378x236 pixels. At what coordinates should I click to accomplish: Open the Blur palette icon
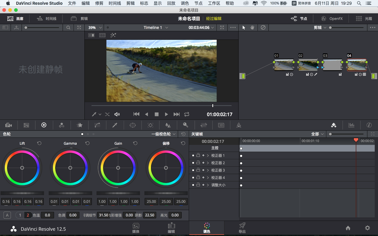168,125
